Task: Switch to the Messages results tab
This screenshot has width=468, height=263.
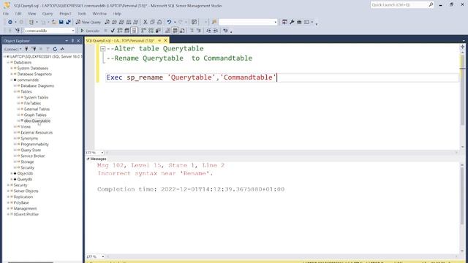Action: point(97,159)
